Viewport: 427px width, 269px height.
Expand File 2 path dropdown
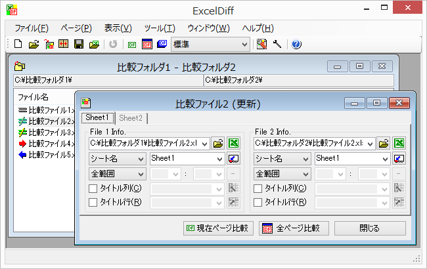[x=370, y=144]
